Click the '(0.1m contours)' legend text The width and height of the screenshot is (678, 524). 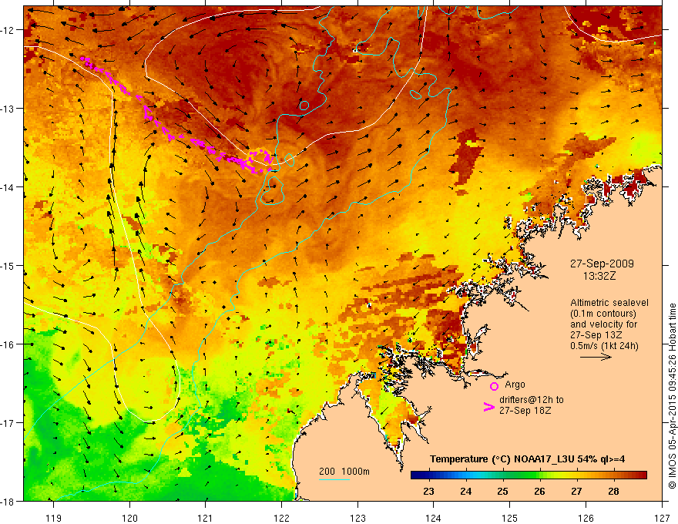pos(602,314)
